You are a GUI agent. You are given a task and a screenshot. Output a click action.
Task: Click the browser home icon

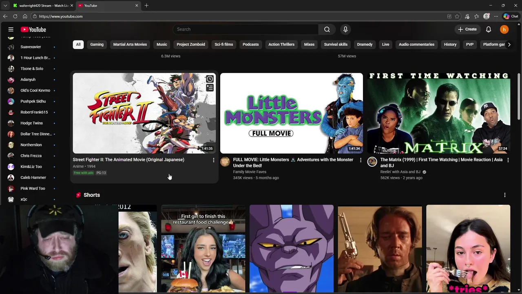click(x=25, y=16)
